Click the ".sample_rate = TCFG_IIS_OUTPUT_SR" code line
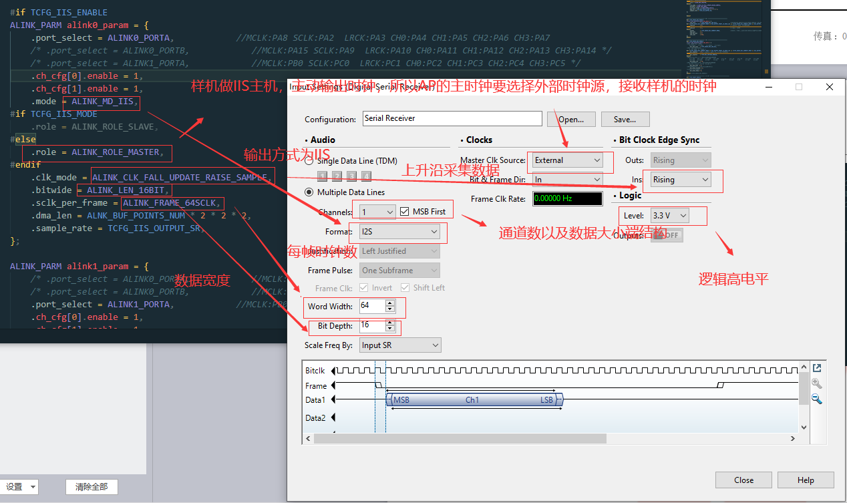The width and height of the screenshot is (847, 503). pos(118,228)
